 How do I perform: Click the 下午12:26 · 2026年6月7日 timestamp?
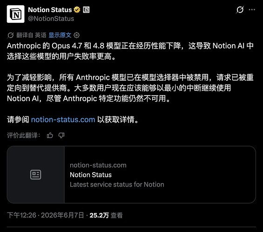coord(45,215)
